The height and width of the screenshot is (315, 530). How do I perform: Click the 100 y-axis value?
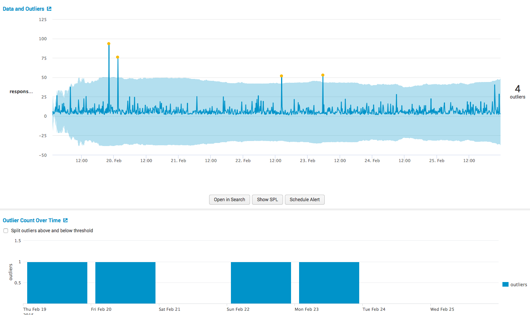coord(43,39)
